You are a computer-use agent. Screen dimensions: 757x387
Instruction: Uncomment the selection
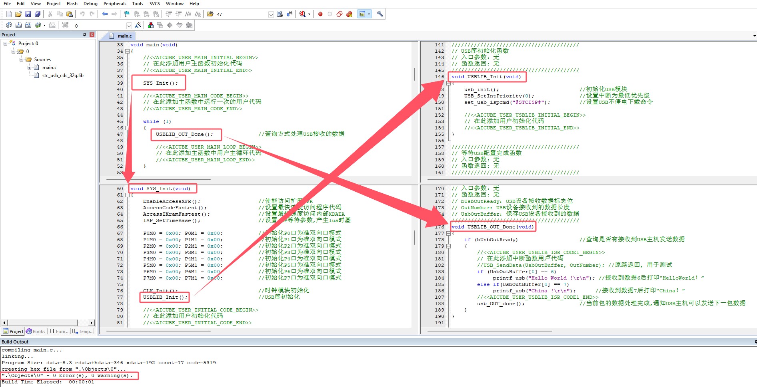point(198,14)
